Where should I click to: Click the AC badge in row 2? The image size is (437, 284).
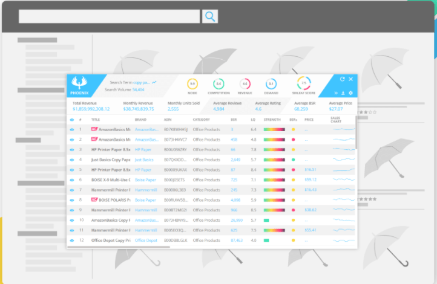(x=94, y=139)
